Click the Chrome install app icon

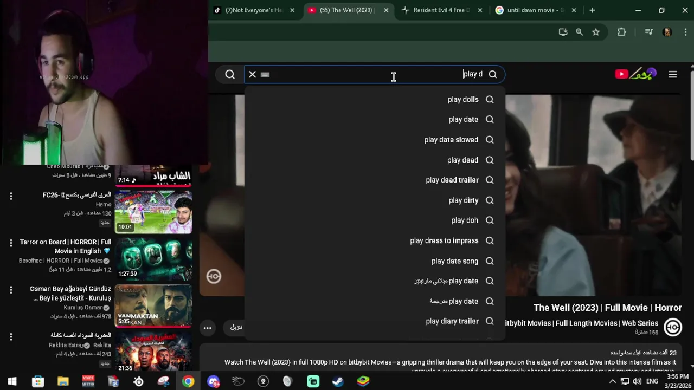coord(563,32)
